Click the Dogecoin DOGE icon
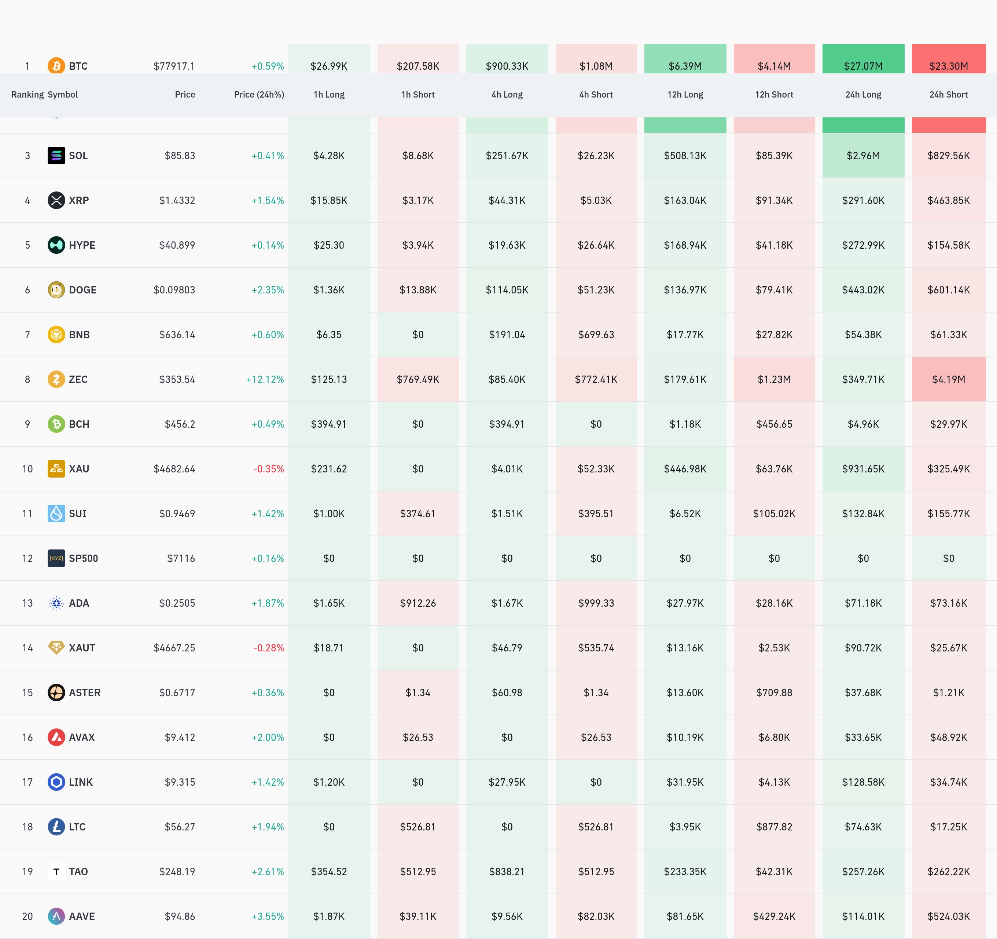 [x=56, y=289]
